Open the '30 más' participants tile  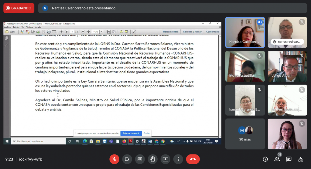click(x=245, y=134)
